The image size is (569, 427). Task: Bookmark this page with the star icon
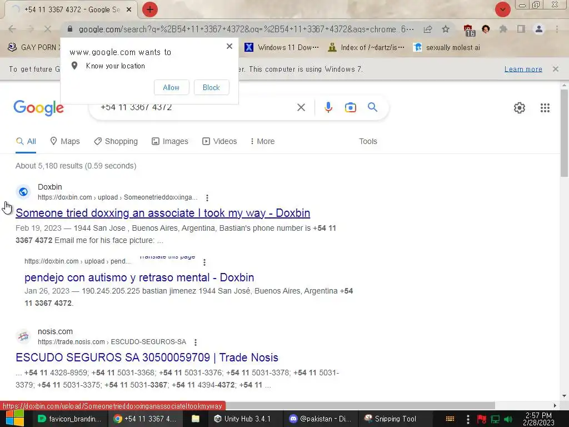coord(446,29)
